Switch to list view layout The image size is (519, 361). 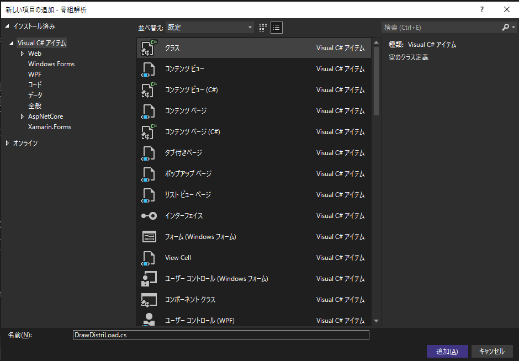point(277,28)
